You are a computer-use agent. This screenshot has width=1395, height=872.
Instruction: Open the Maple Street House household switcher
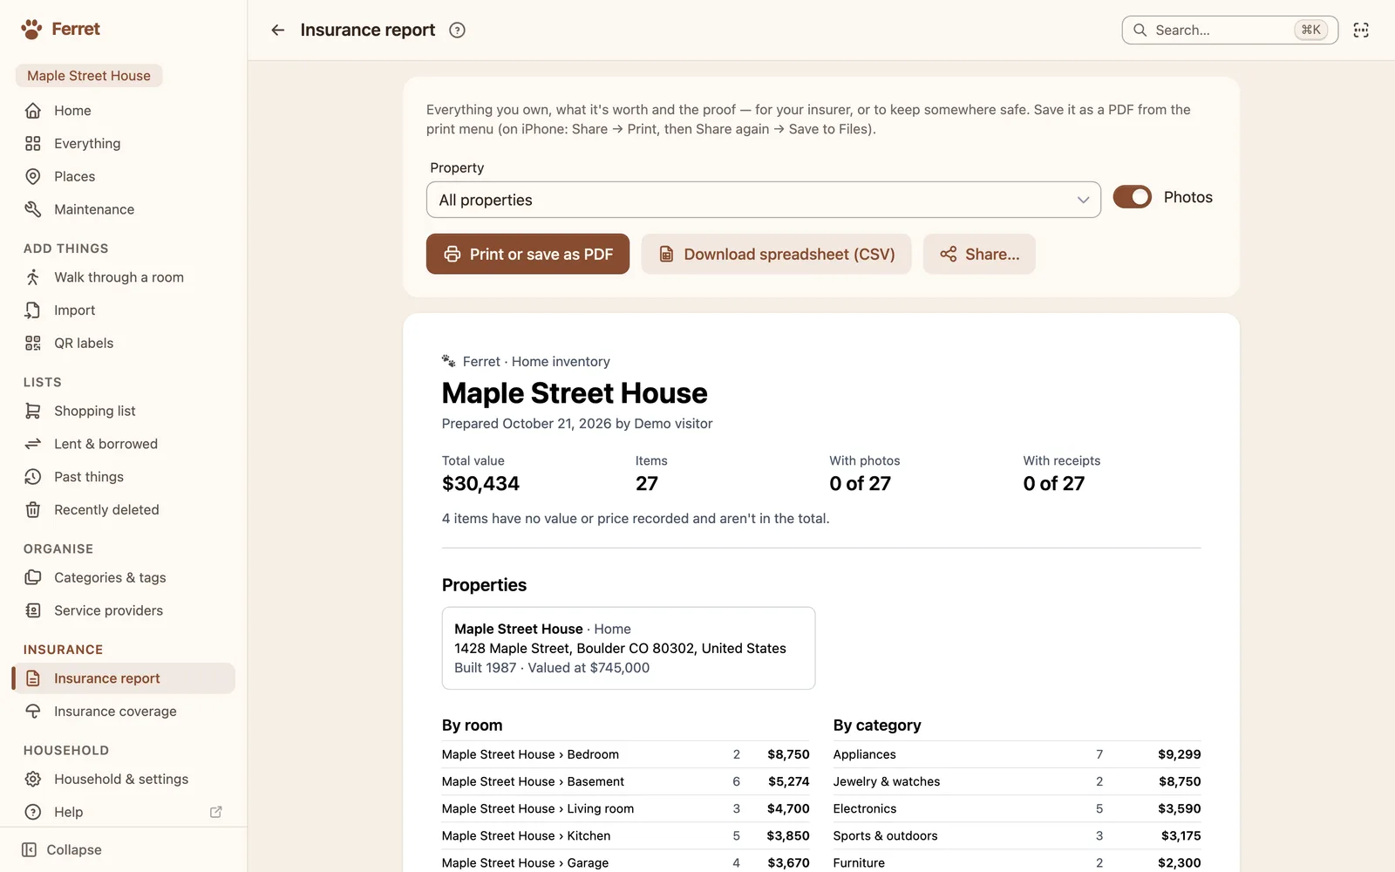coord(89,76)
